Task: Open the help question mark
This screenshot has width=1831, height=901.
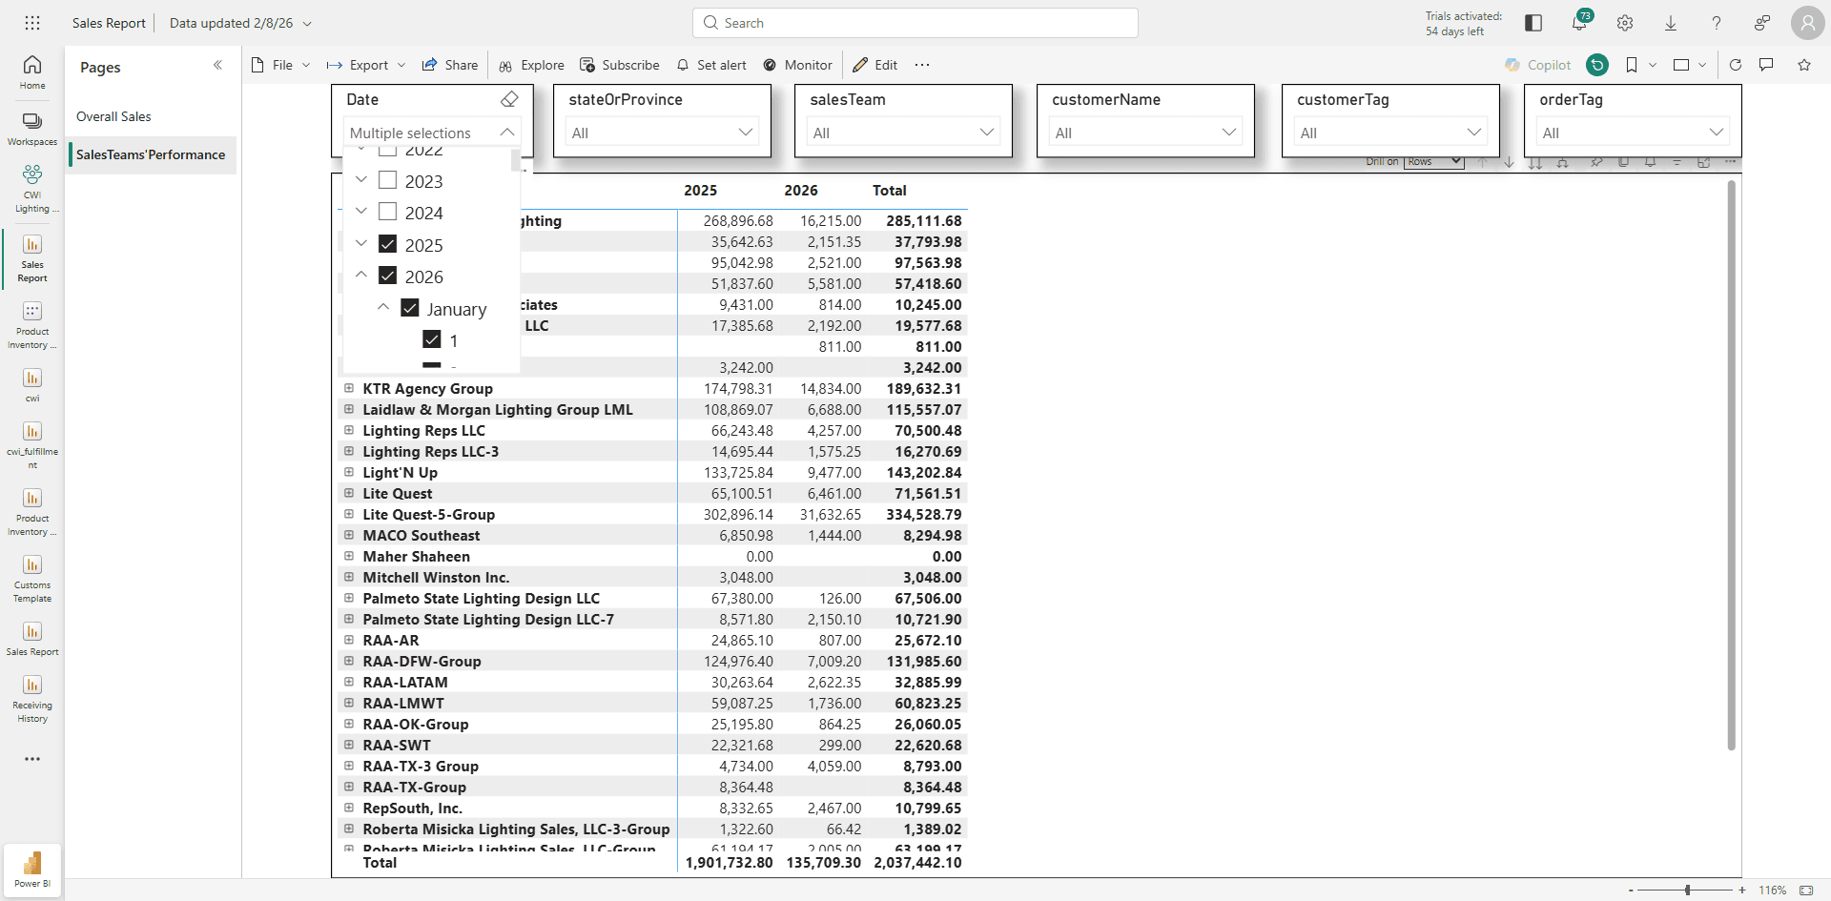Action: pyautogui.click(x=1717, y=23)
